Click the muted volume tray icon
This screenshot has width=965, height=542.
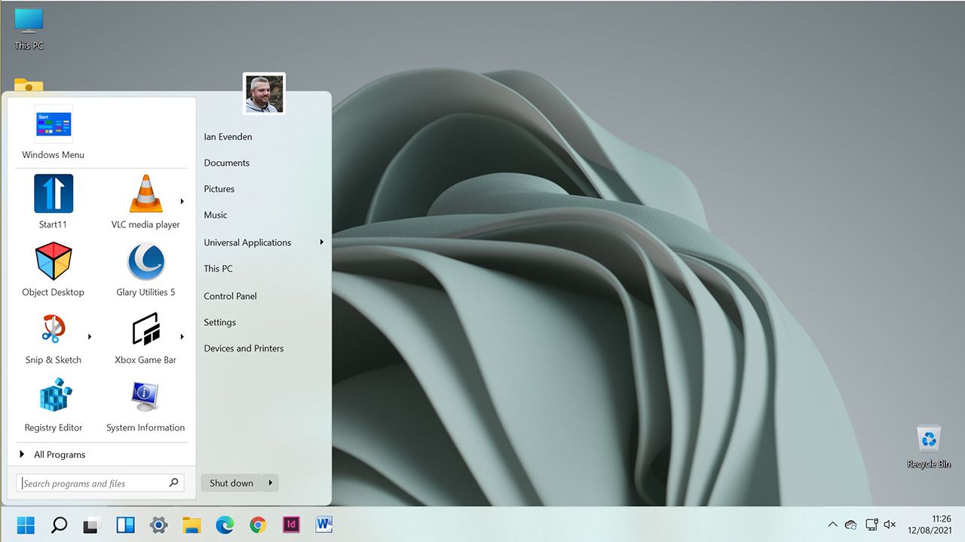[x=890, y=525]
